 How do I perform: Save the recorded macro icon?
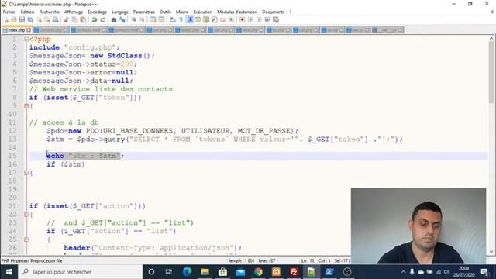(x=276, y=20)
